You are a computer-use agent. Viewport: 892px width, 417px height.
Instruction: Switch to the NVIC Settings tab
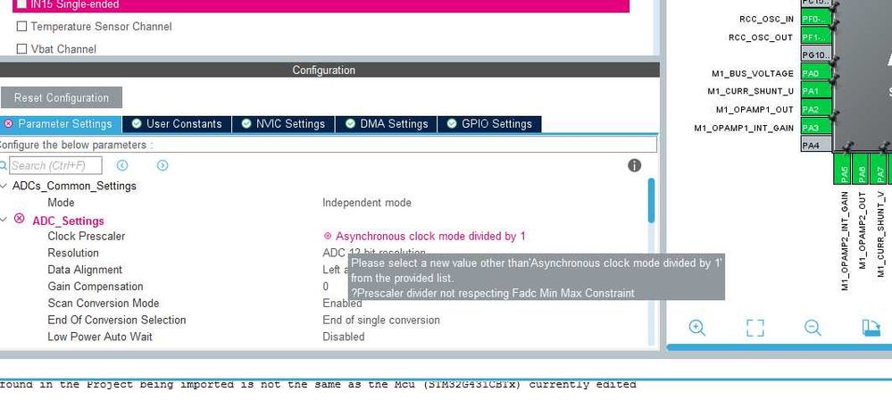283,124
